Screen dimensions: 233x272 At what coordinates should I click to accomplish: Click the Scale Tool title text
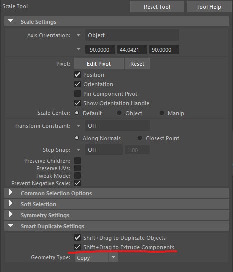pos(15,6)
